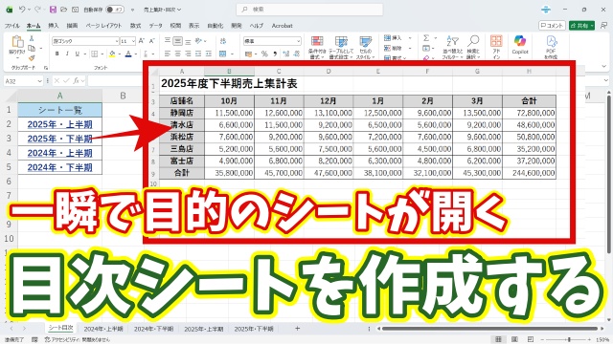The width and height of the screenshot is (613, 344).
Task: Open the データ (Data) ribbon tab
Action: point(155,26)
